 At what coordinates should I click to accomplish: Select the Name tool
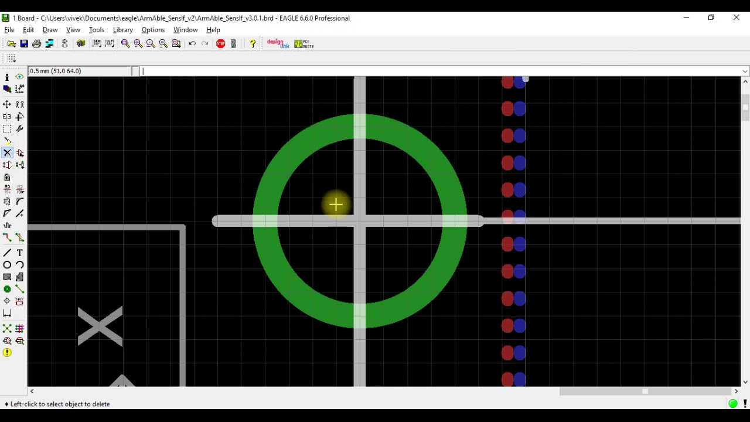(x=7, y=189)
